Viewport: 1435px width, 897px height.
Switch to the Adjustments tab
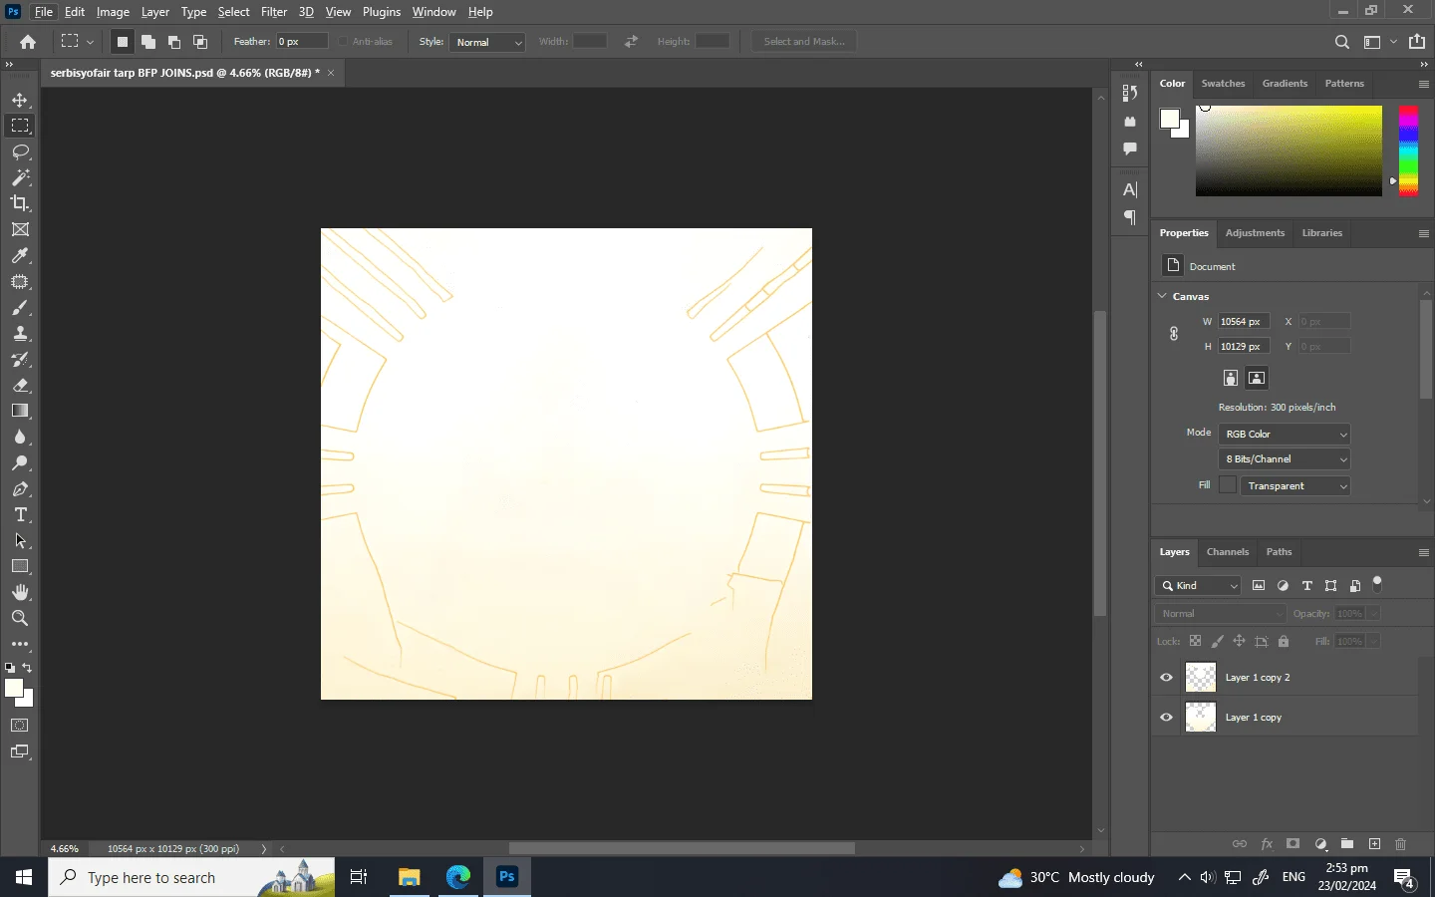(1255, 233)
